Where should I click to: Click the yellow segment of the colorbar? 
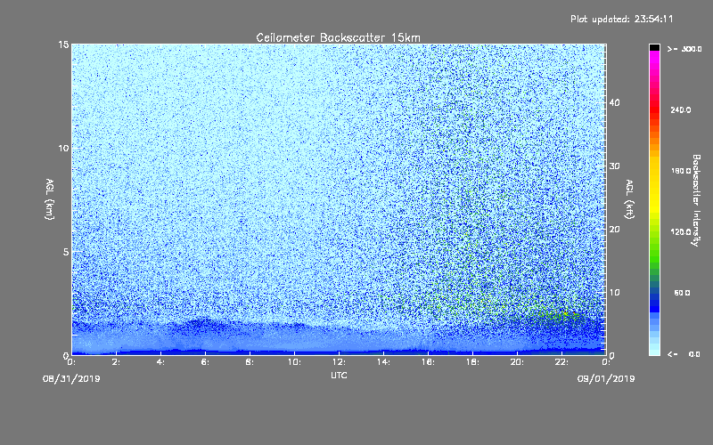pos(654,186)
